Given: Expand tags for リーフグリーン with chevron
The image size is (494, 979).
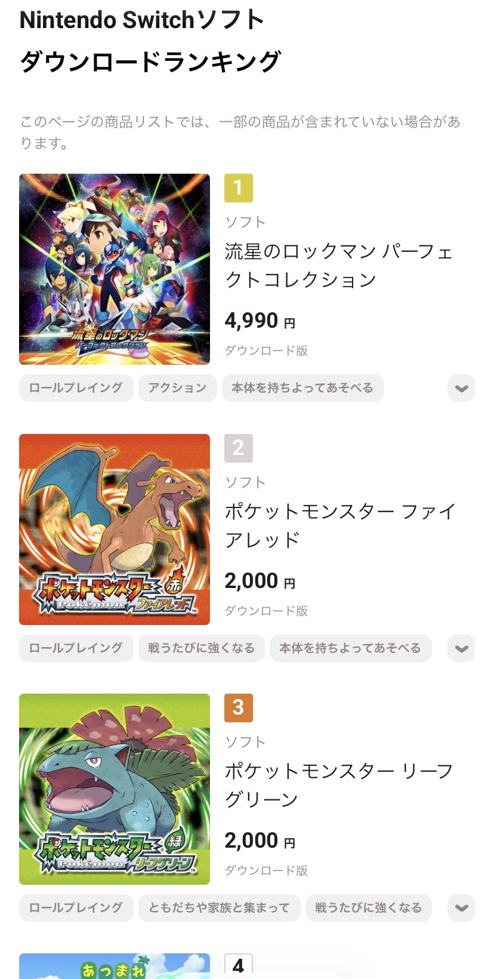Looking at the screenshot, I should (x=461, y=908).
